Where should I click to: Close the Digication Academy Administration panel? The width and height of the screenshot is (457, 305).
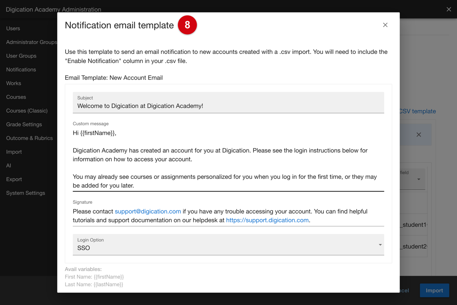pos(448,9)
